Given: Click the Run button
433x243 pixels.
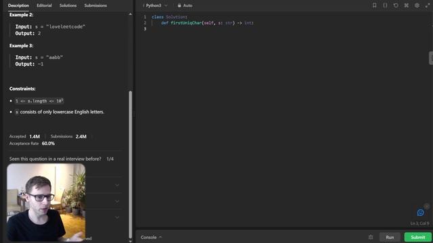Looking at the screenshot, I should click(390, 237).
